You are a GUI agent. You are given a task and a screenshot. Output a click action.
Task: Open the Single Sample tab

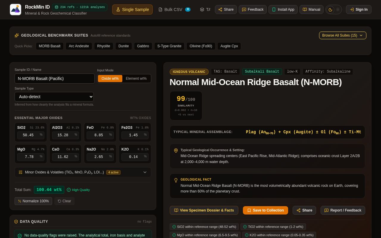(132, 10)
